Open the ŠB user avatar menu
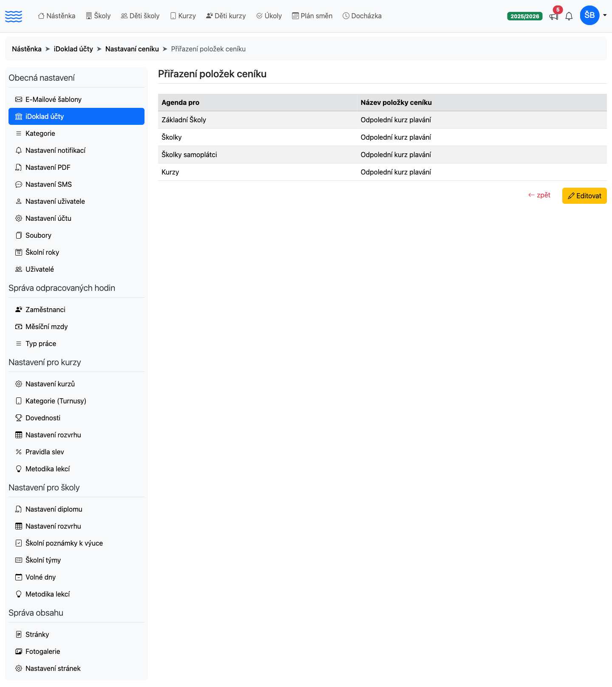Screen dimensions: 612x687 pos(589,15)
